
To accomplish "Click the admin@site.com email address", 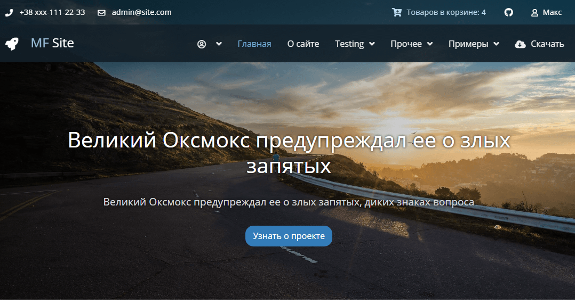I will point(142,12).
